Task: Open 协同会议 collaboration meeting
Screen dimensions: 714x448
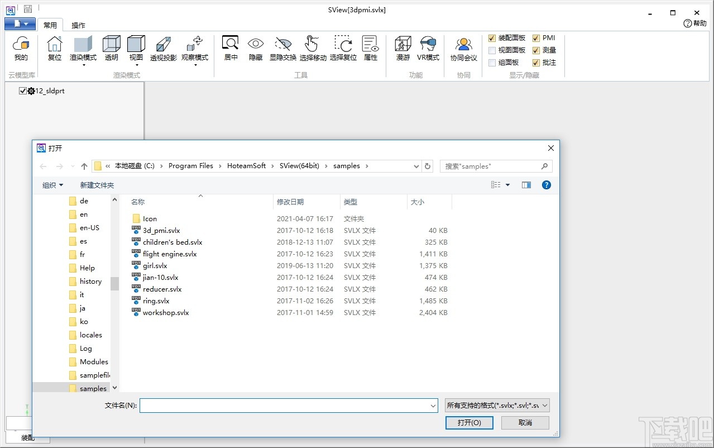Action: click(463, 49)
